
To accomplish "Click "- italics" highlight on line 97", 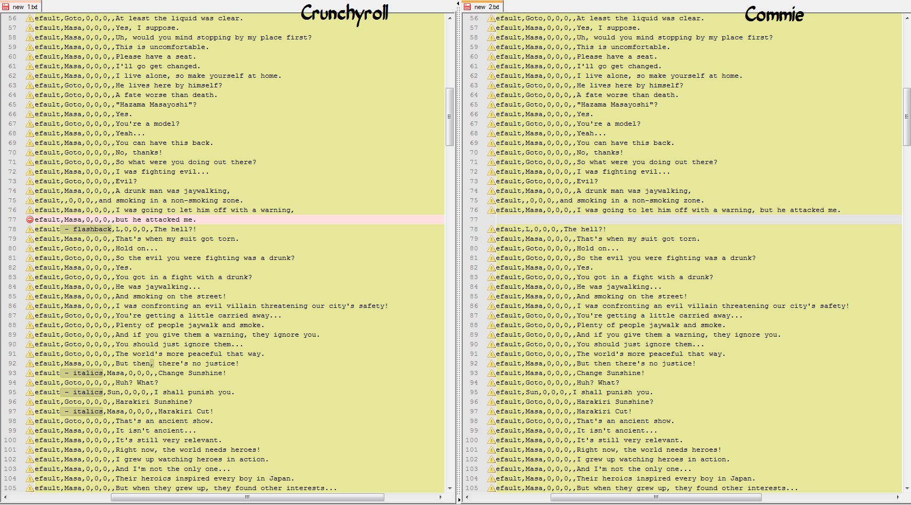I will [82, 411].
